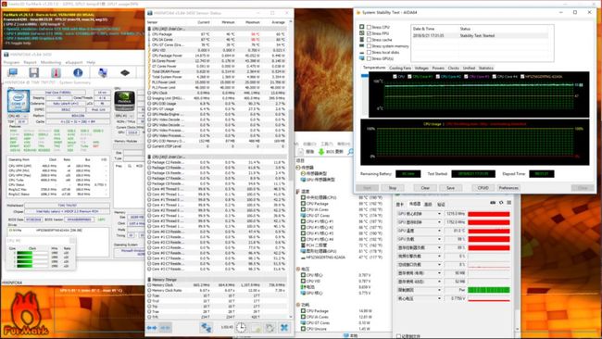This screenshot has width=602, height=339.
Task: Click the Intel Core i7 logo in HWiNFO summary
Action: click(x=19, y=101)
